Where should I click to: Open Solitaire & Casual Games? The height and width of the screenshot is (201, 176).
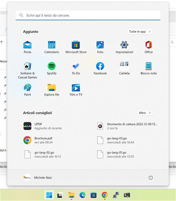(x=27, y=70)
